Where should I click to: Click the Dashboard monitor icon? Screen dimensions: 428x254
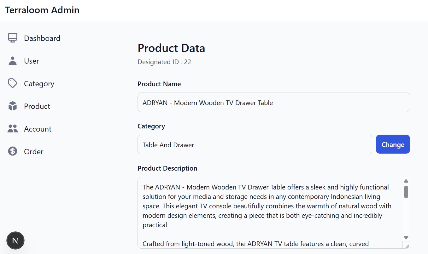(x=13, y=38)
